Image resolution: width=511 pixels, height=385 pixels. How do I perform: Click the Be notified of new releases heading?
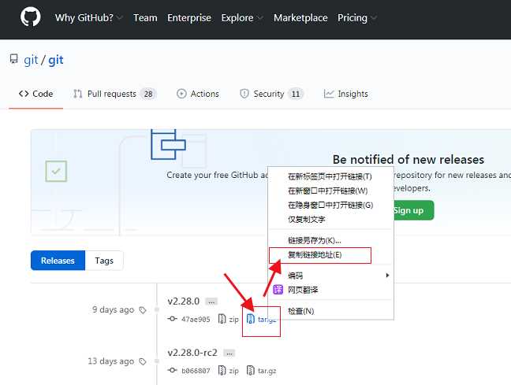click(x=408, y=160)
